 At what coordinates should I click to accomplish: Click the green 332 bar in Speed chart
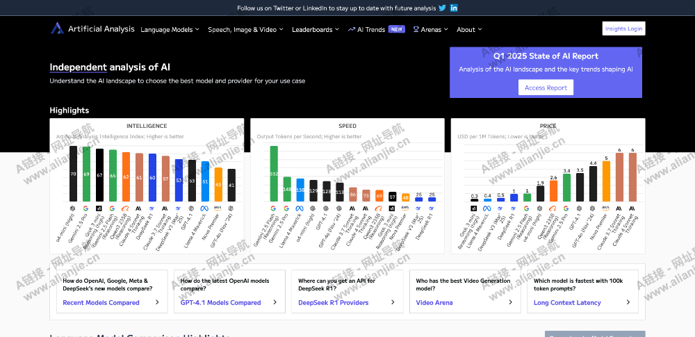point(274,174)
